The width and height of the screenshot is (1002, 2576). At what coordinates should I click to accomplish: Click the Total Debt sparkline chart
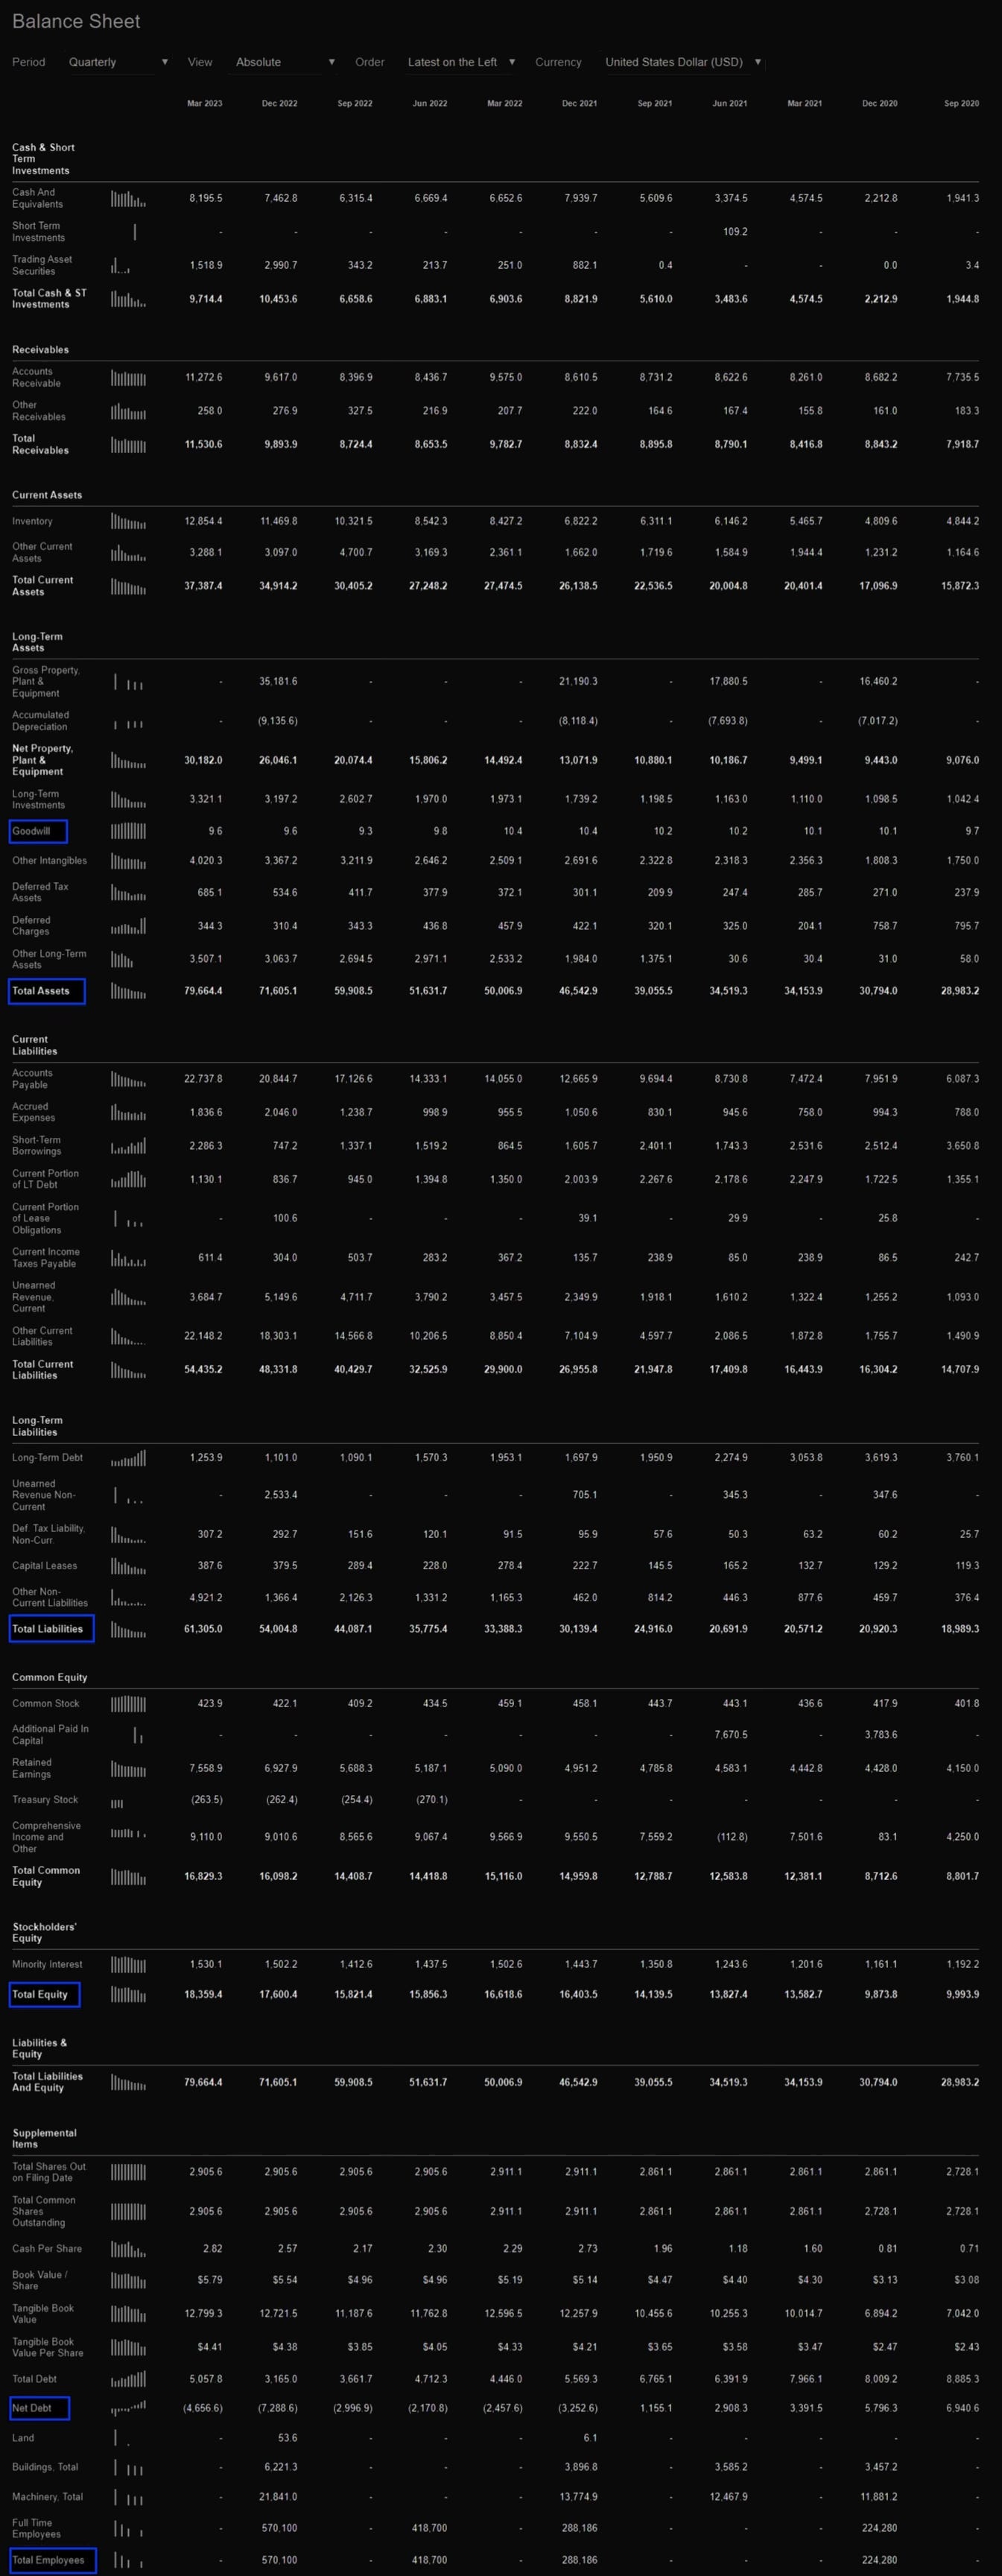(128, 2379)
